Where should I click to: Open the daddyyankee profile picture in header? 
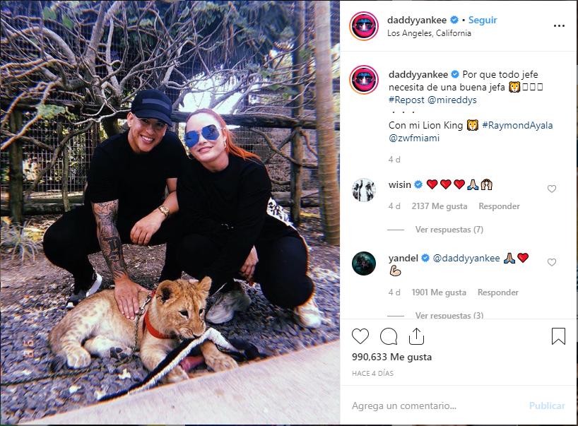click(364, 26)
